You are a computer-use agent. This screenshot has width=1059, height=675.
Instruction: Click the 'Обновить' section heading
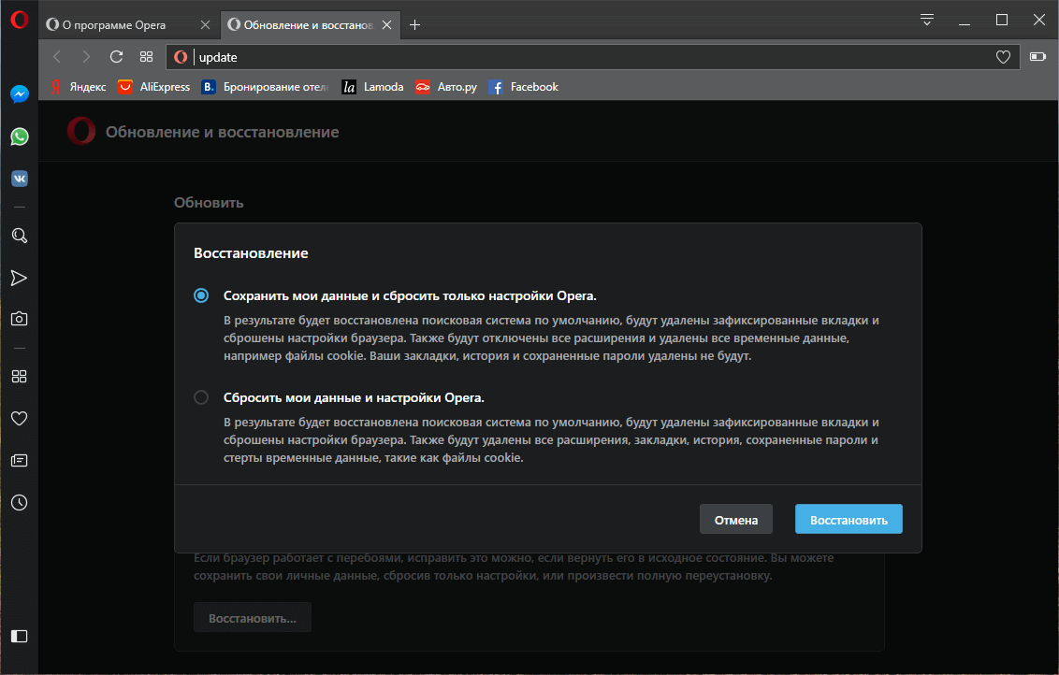pos(209,203)
